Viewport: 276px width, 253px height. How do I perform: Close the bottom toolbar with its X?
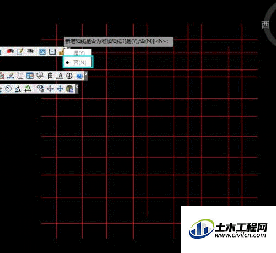[77, 87]
